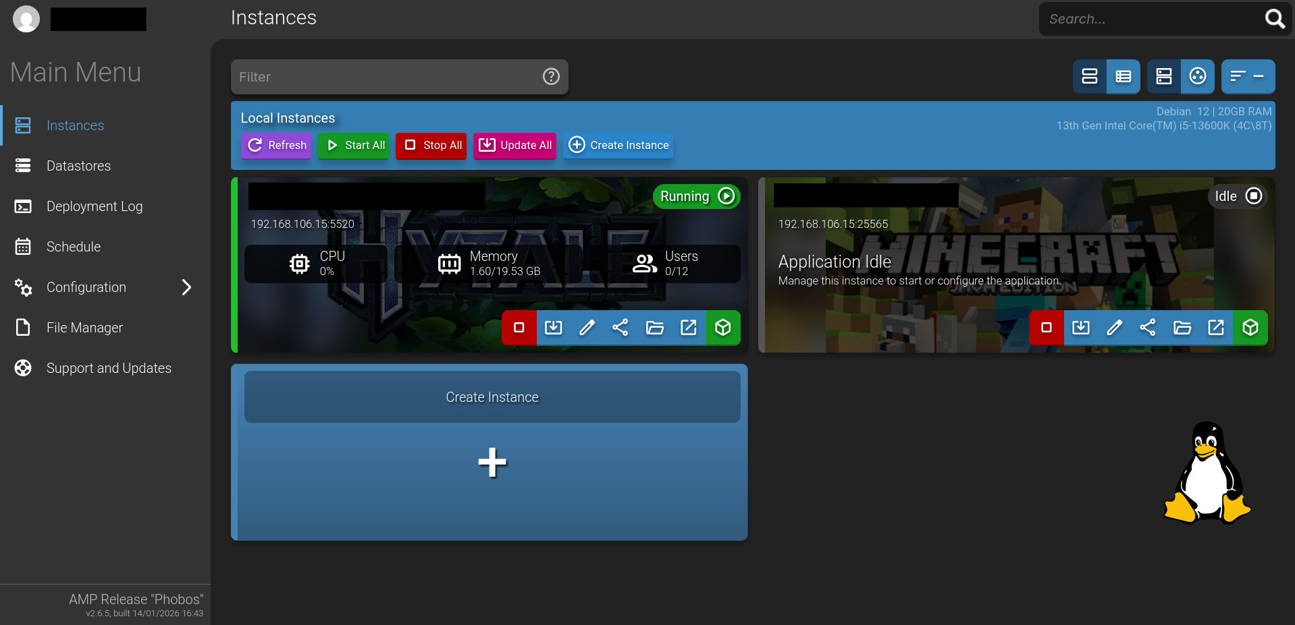Toggle the Running status on the Hytale instance
Viewport: 1295px width, 625px height.
pyautogui.click(x=696, y=196)
